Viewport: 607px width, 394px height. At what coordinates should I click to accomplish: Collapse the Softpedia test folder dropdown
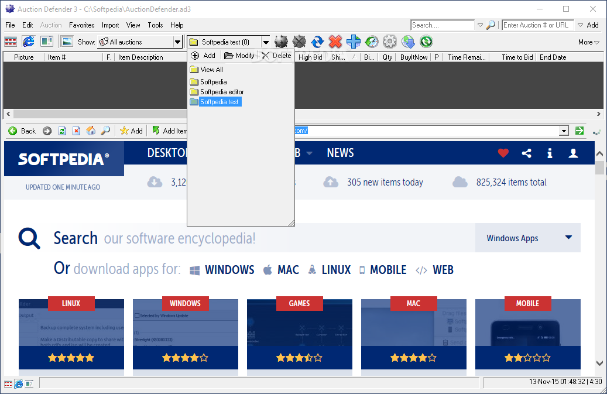tap(266, 42)
